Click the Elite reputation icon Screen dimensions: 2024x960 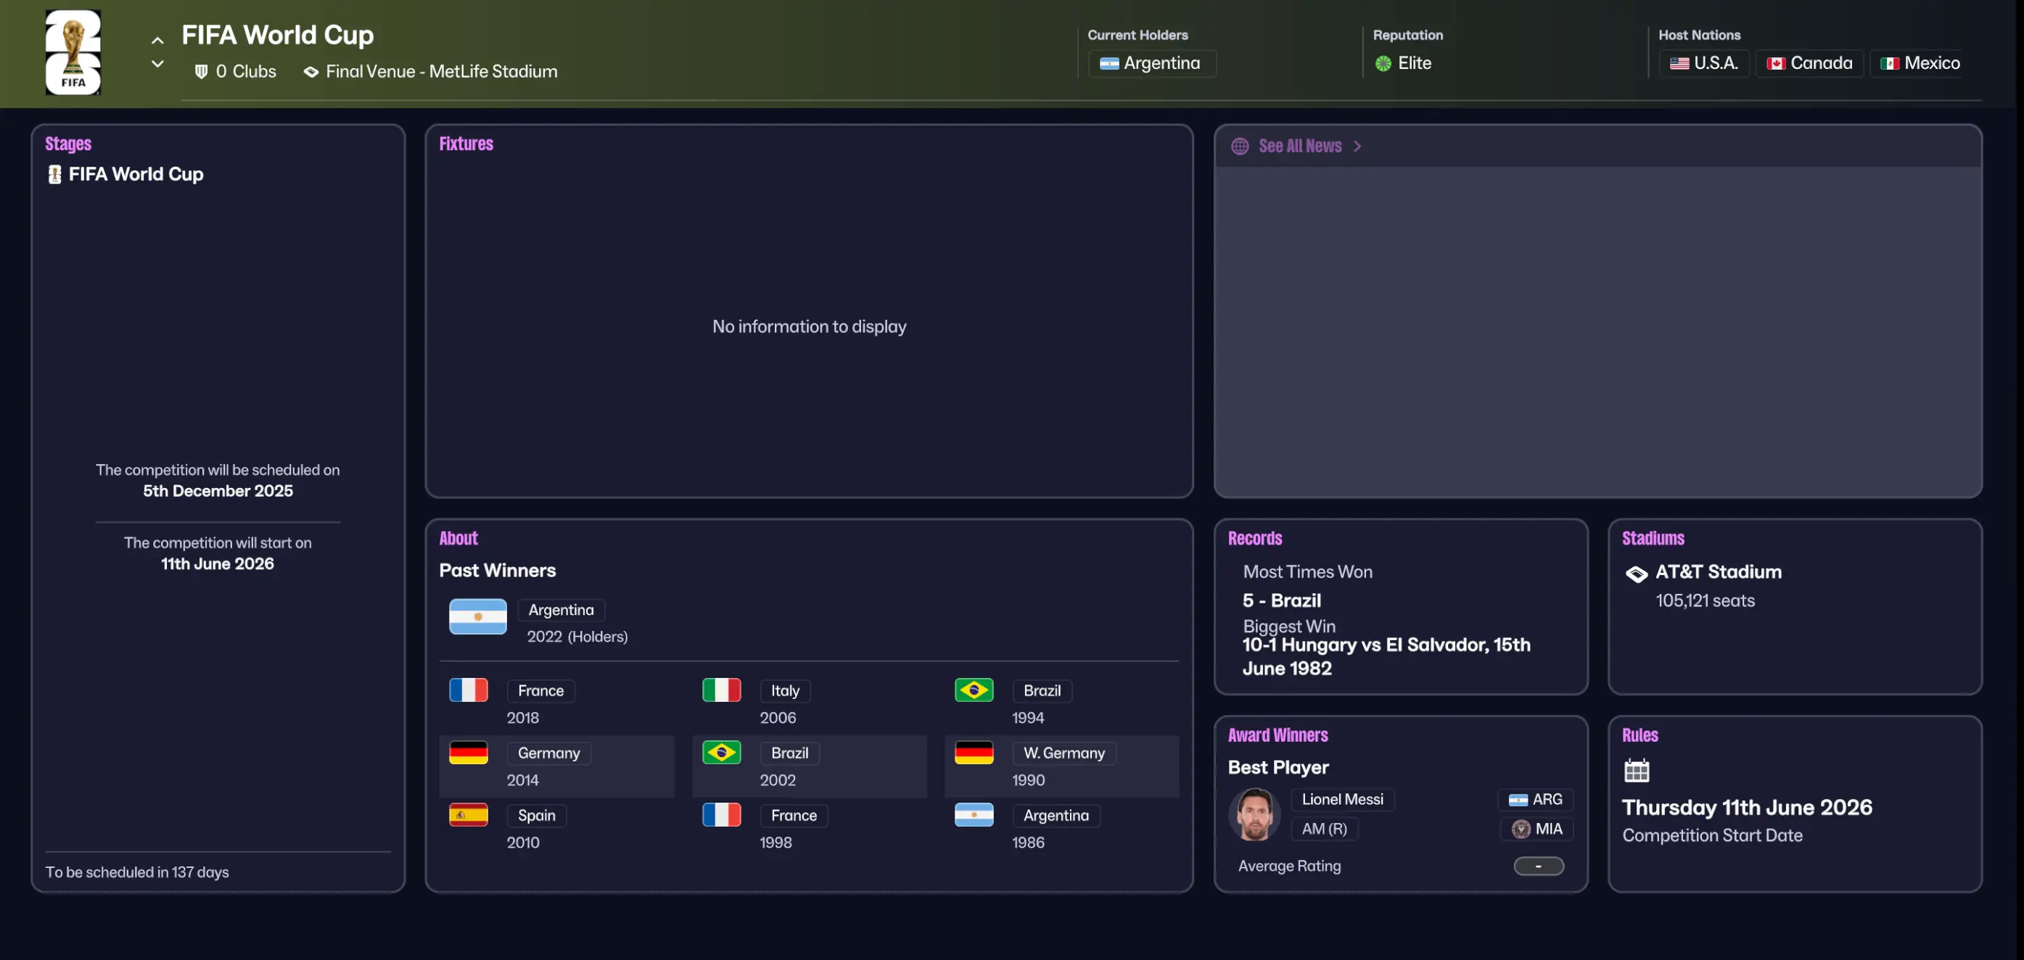(1383, 64)
